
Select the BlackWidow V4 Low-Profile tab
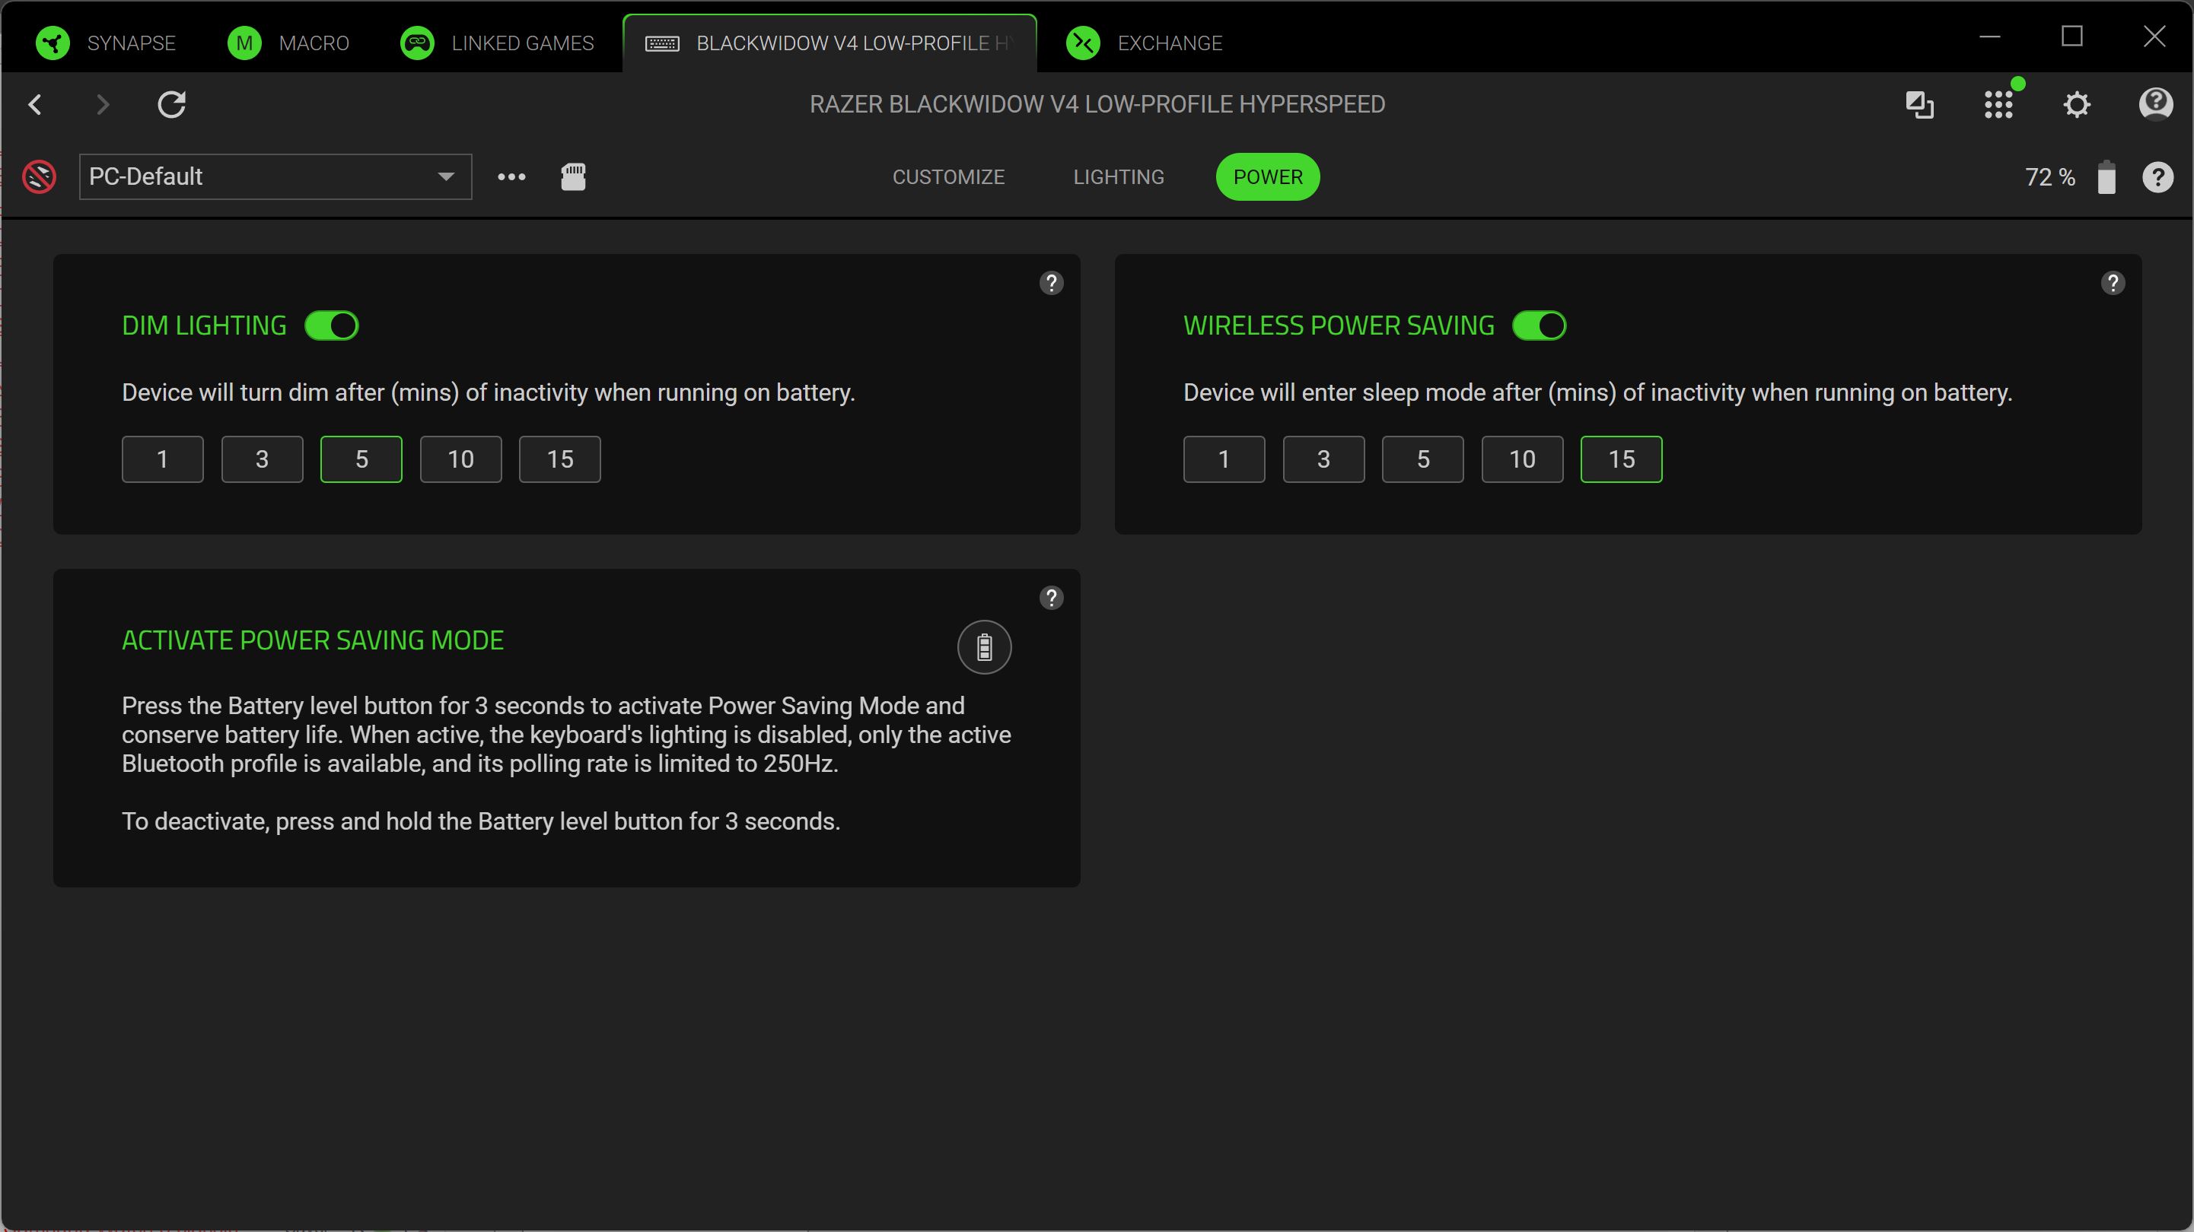(x=830, y=43)
